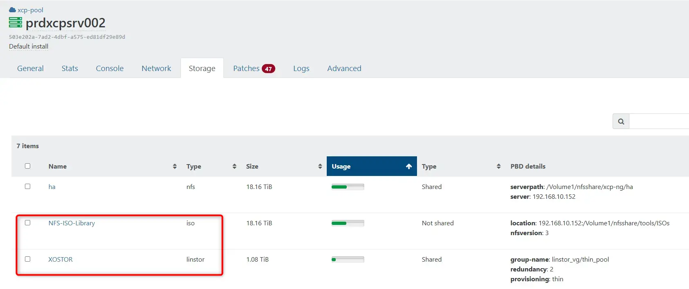Click the Name column header
Viewport: 689px width, 289px height.
(x=58, y=166)
